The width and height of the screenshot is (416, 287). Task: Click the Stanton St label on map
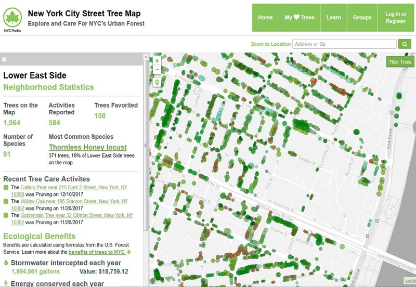307,160
